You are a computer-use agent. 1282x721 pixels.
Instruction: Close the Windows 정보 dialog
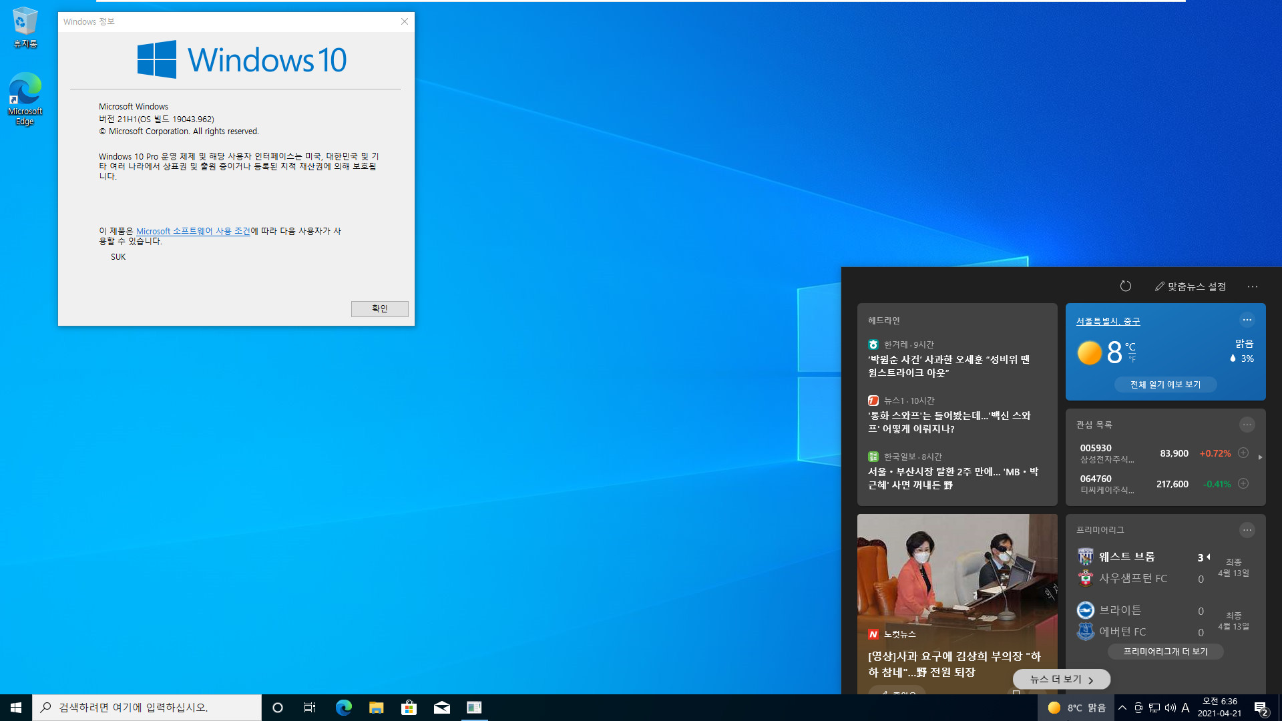(x=404, y=21)
